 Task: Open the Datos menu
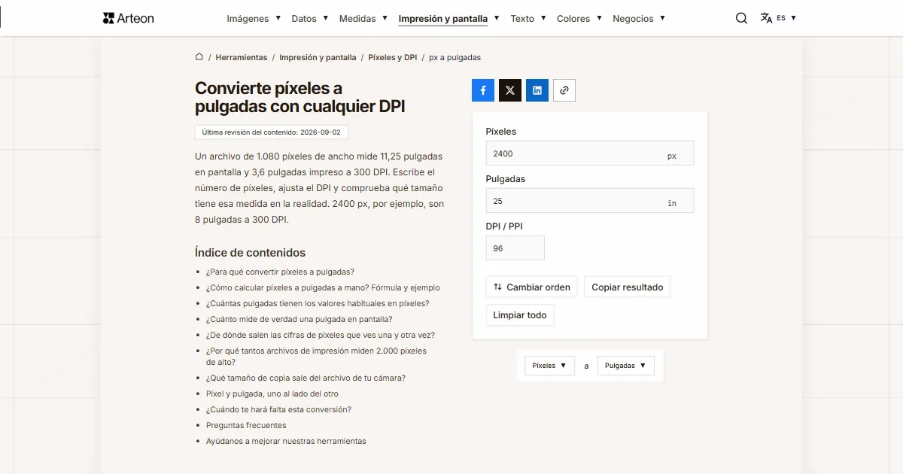point(310,18)
